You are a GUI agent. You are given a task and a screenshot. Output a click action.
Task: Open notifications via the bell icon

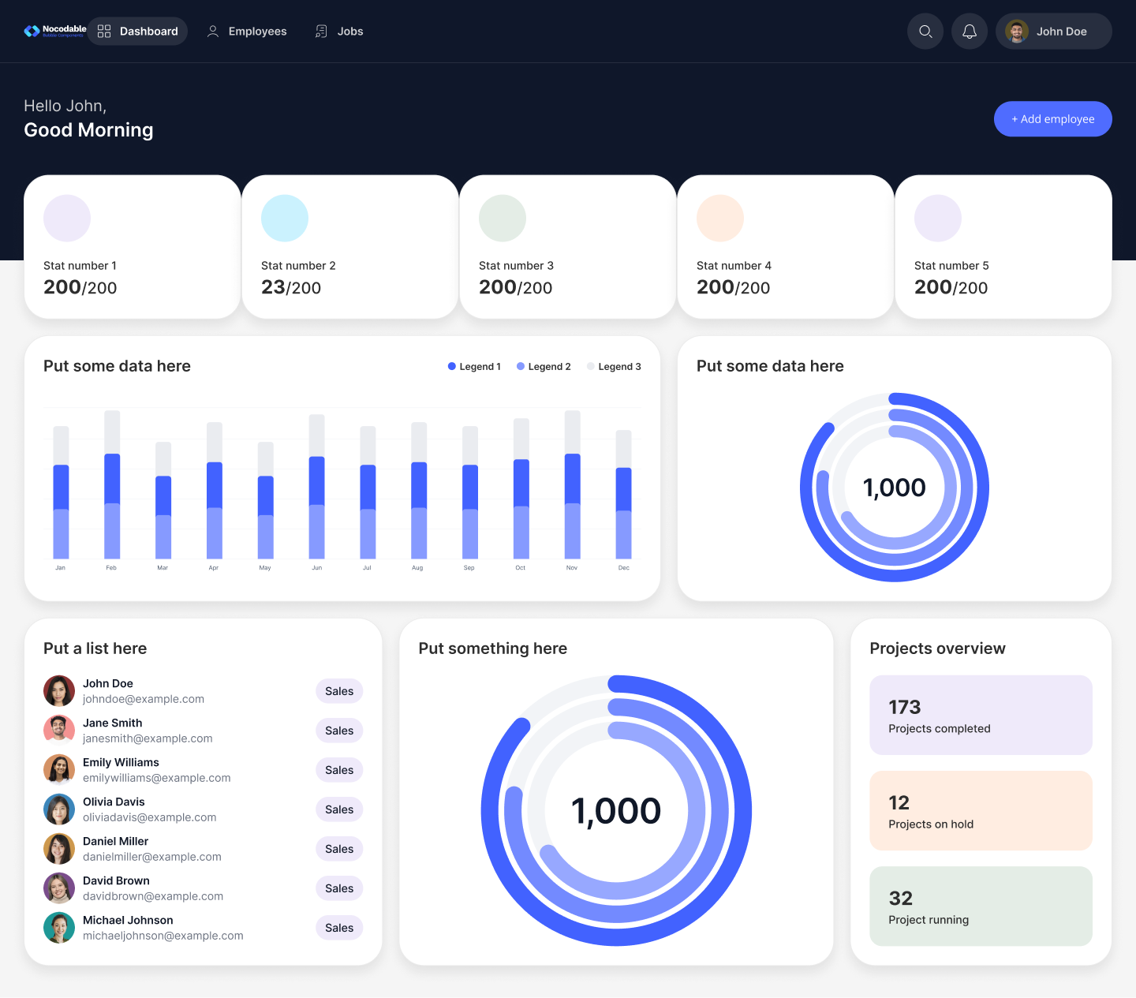(x=969, y=31)
